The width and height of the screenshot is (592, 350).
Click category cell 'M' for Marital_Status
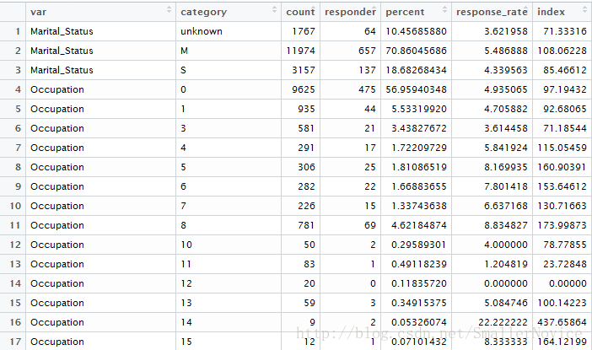point(184,51)
